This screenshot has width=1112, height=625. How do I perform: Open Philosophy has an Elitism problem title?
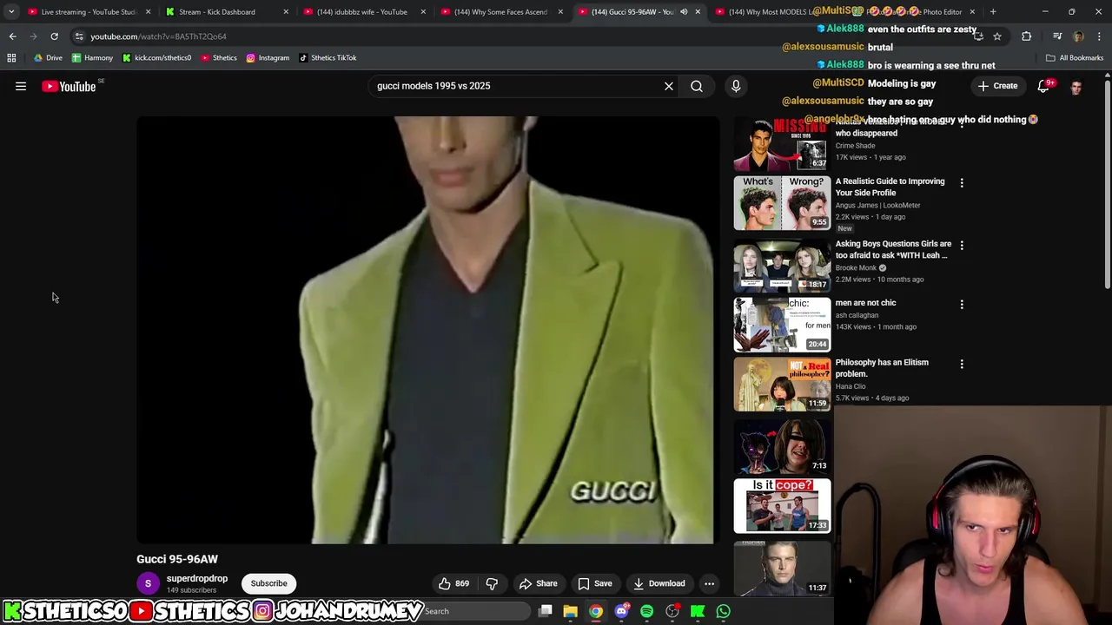click(882, 368)
